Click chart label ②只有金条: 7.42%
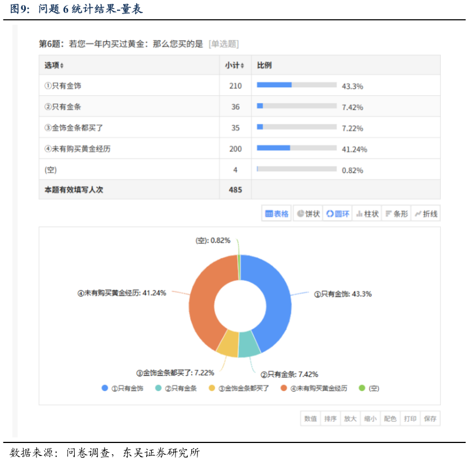 pos(289,374)
